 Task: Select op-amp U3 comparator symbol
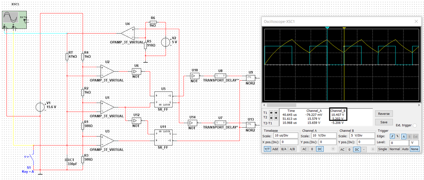(107, 141)
